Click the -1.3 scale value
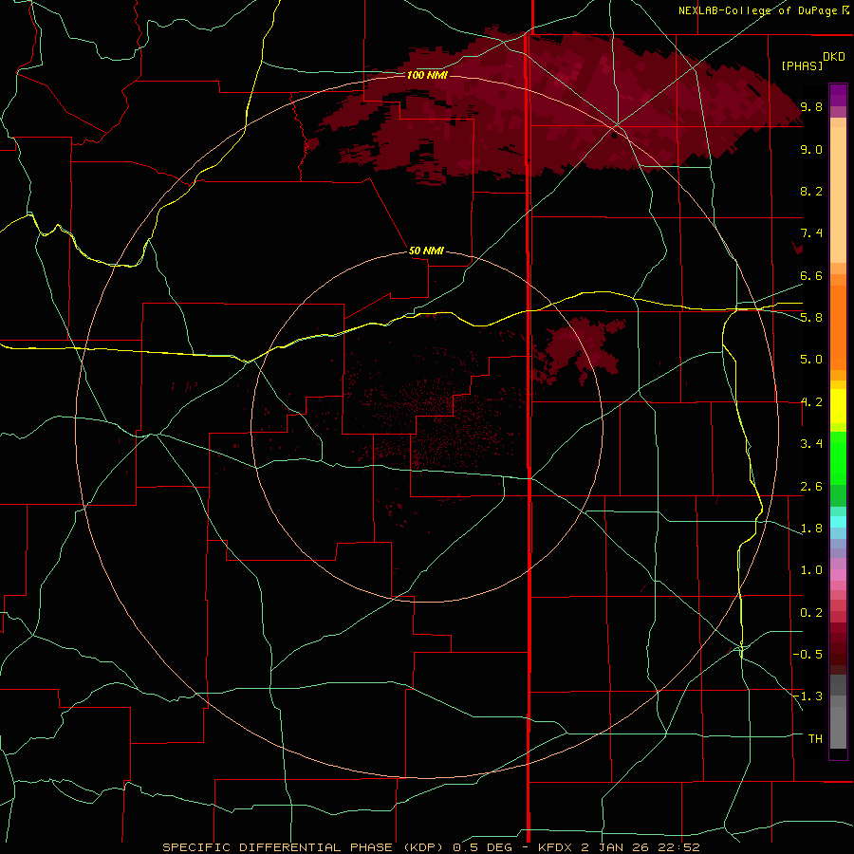The height and width of the screenshot is (854, 854). point(808,696)
